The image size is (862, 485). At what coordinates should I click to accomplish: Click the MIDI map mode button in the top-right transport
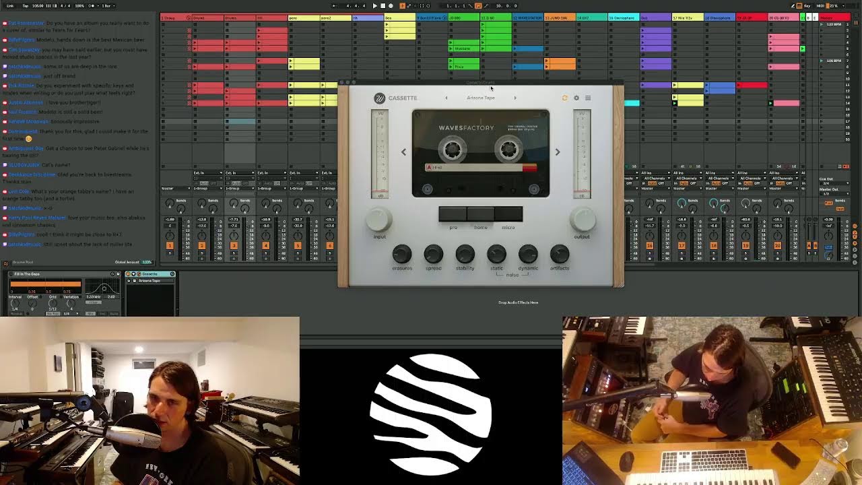tap(820, 5)
